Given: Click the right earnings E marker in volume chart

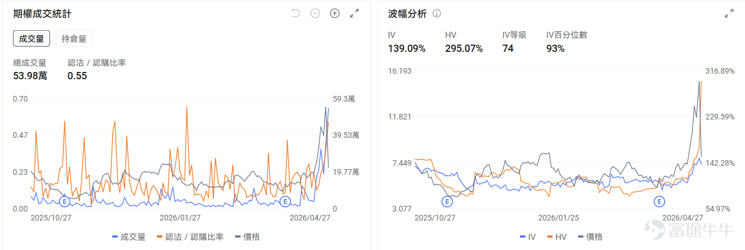Looking at the screenshot, I should point(285,201).
